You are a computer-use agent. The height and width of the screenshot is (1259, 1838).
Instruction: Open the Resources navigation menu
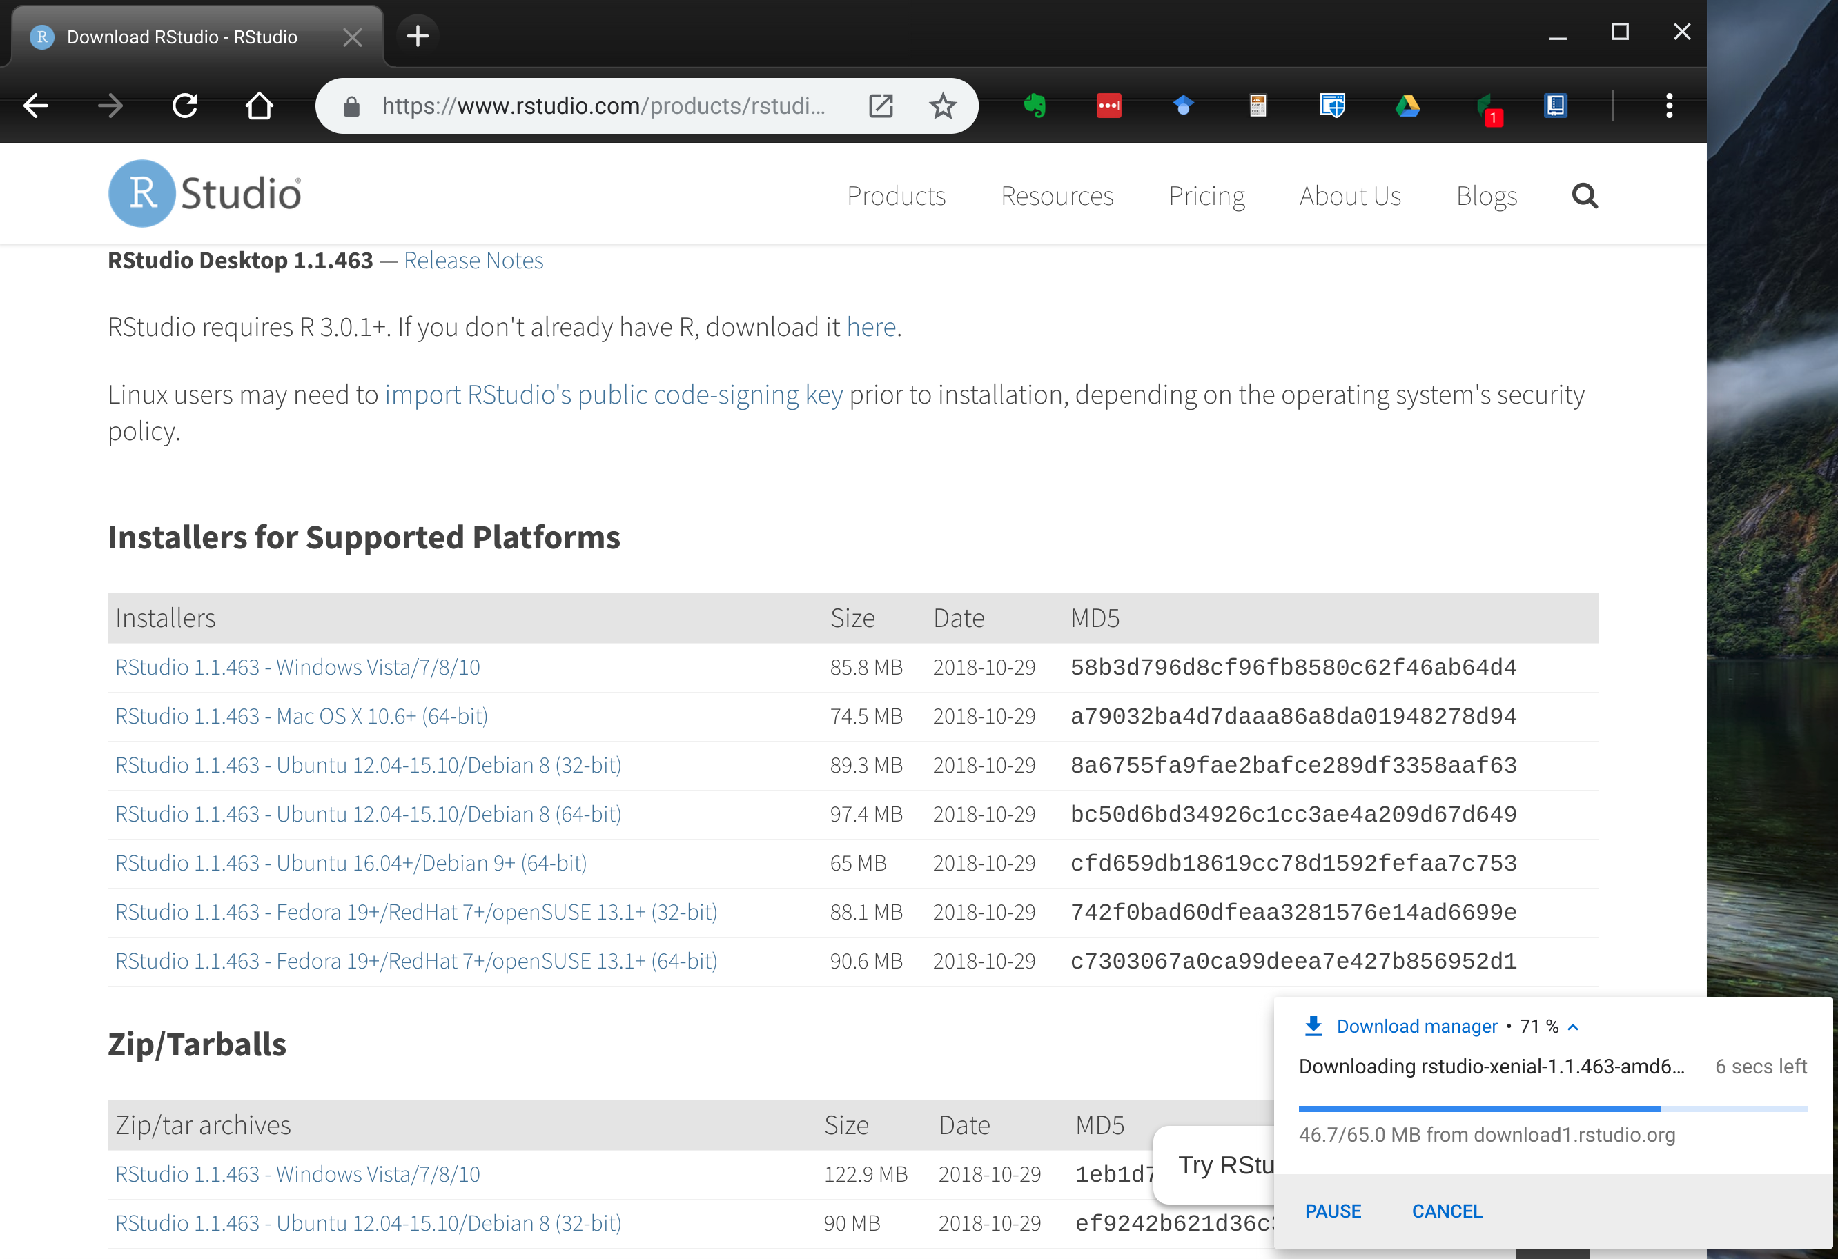click(x=1057, y=195)
